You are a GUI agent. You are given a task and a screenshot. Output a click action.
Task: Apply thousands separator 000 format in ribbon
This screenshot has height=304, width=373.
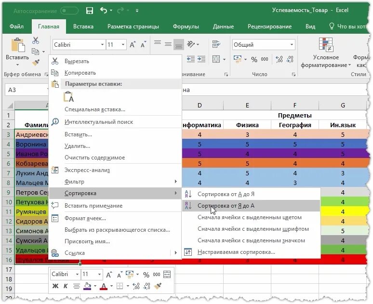pos(265,59)
